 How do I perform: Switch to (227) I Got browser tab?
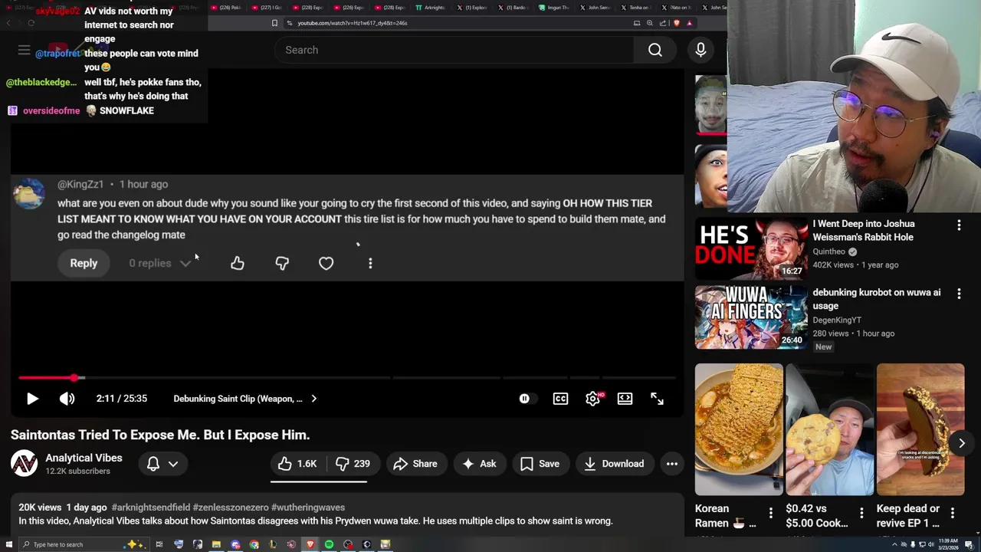[267, 8]
